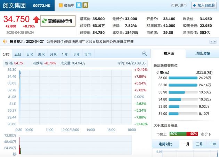Click the 最高价 value 35.500
The height and width of the screenshot is (157, 219).
99,19
